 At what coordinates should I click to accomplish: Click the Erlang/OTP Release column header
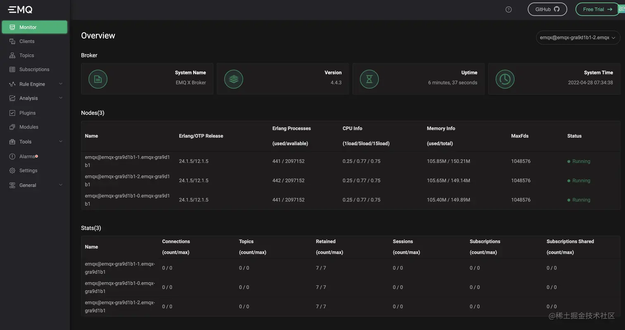coord(201,136)
